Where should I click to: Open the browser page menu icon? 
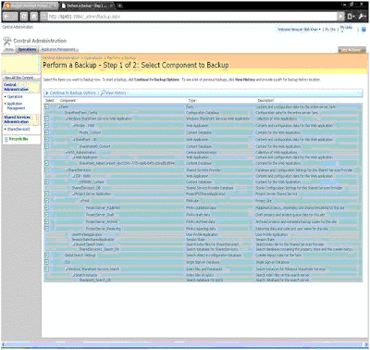point(351,16)
